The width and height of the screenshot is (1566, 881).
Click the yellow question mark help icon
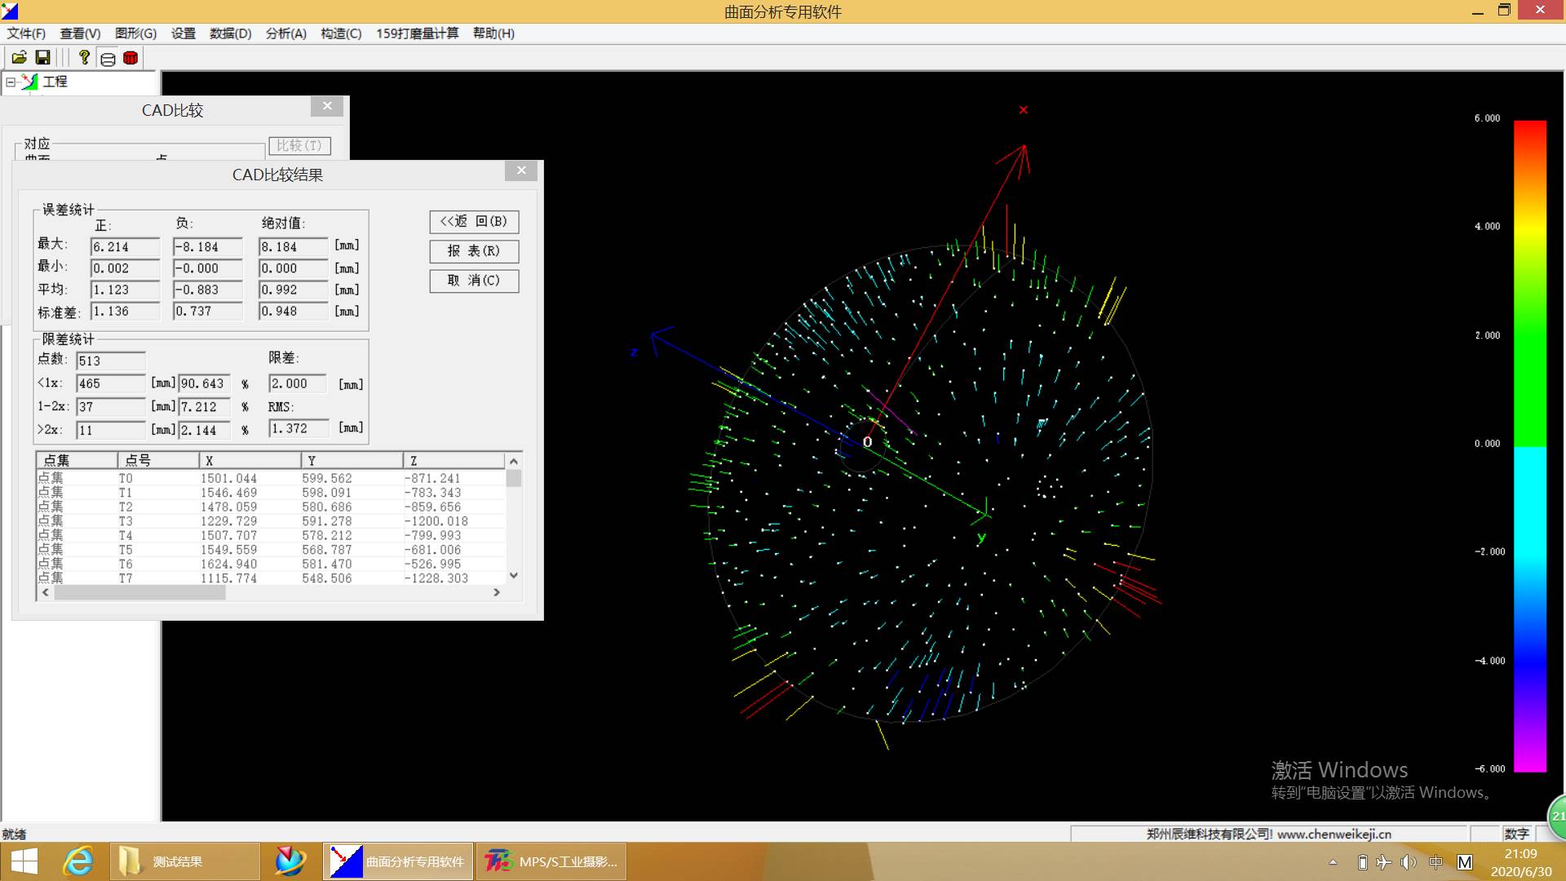tap(84, 57)
